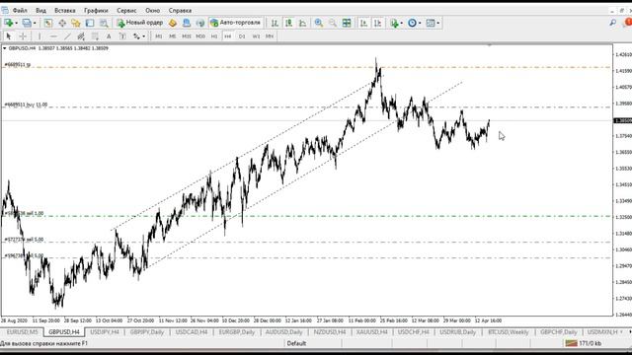The width and height of the screenshot is (632, 355).
Task: Switch chart to bar chart mode
Action: point(275,23)
